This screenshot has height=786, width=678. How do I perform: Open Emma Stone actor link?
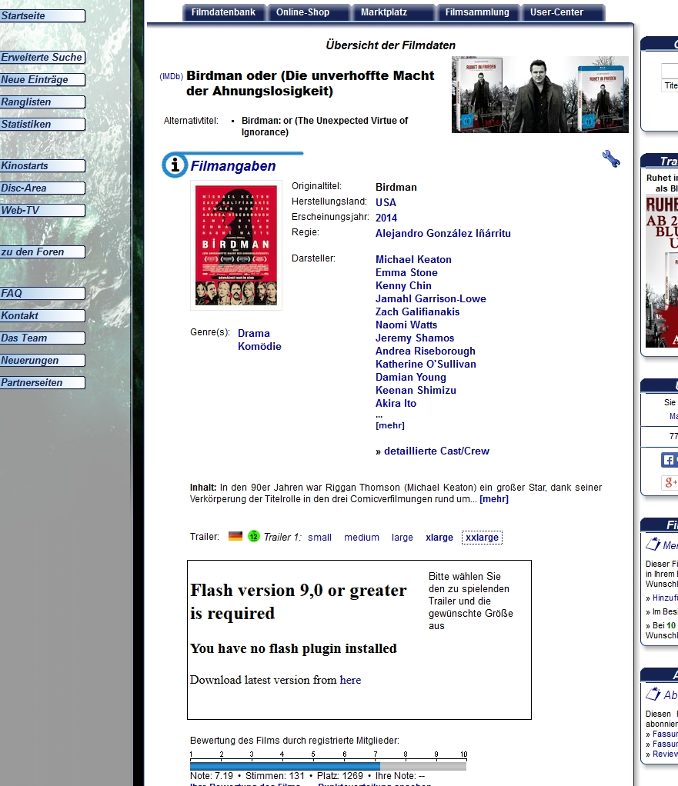[x=406, y=273]
